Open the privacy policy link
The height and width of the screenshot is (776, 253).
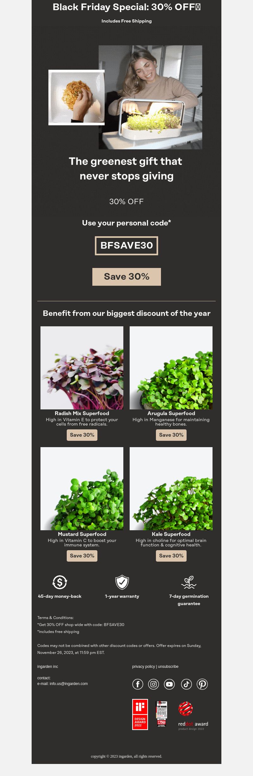click(144, 667)
